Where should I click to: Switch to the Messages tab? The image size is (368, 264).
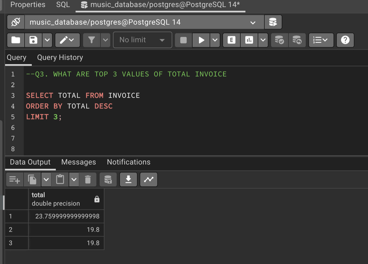click(x=79, y=162)
